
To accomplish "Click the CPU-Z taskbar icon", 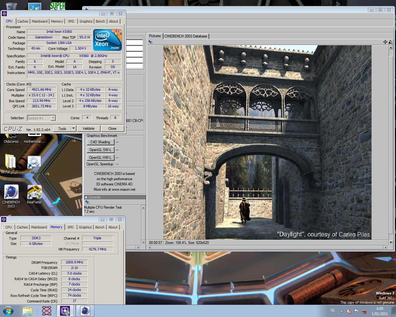I will click(x=65, y=311).
